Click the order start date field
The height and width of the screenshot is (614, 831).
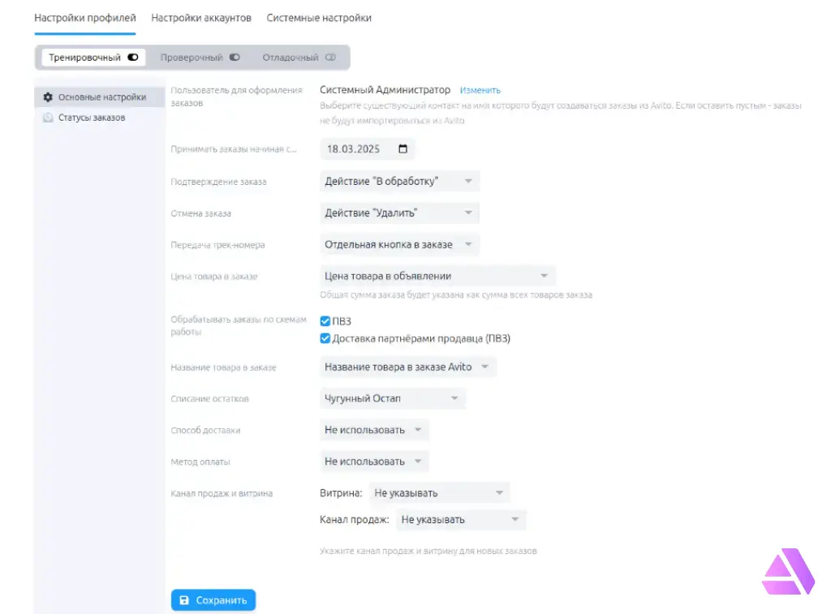pyautogui.click(x=357, y=149)
